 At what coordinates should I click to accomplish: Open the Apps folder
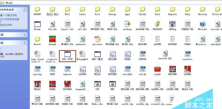[x=127, y=9]
